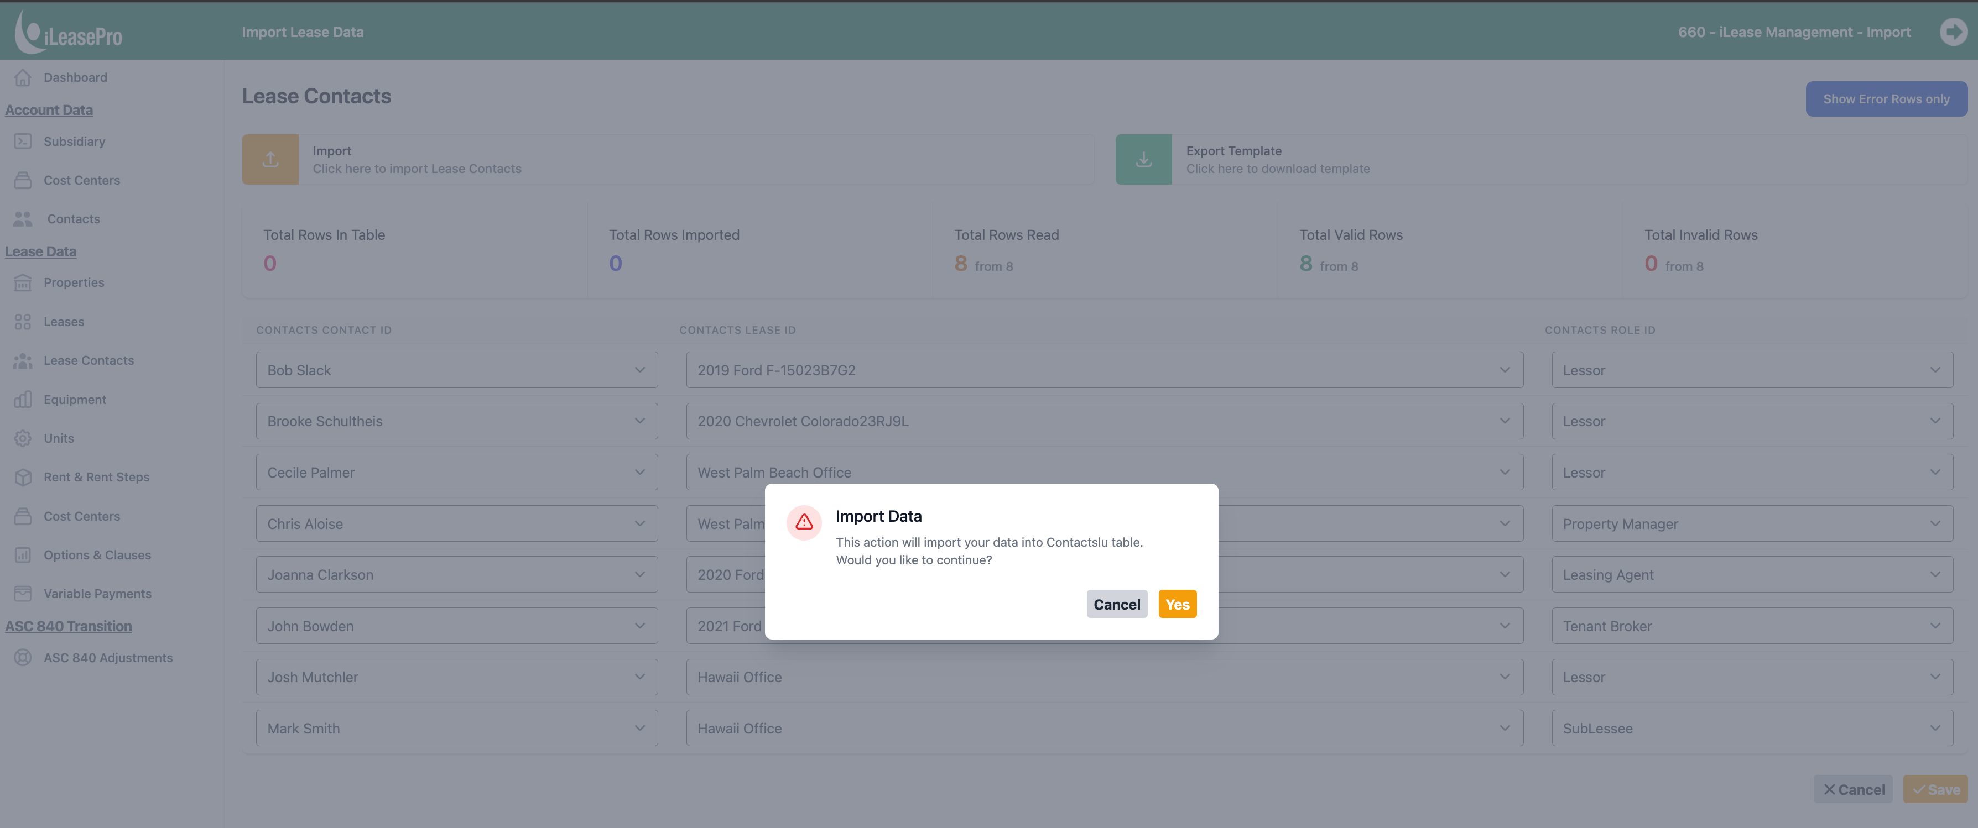The width and height of the screenshot is (1978, 828).
Task: Click the ASC 840 Adjustments lifebuoy icon
Action: coord(23,658)
